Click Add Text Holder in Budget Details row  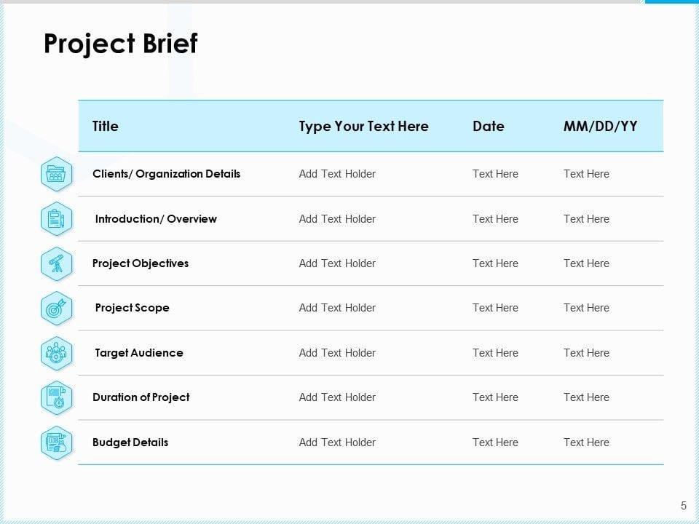[x=337, y=442]
